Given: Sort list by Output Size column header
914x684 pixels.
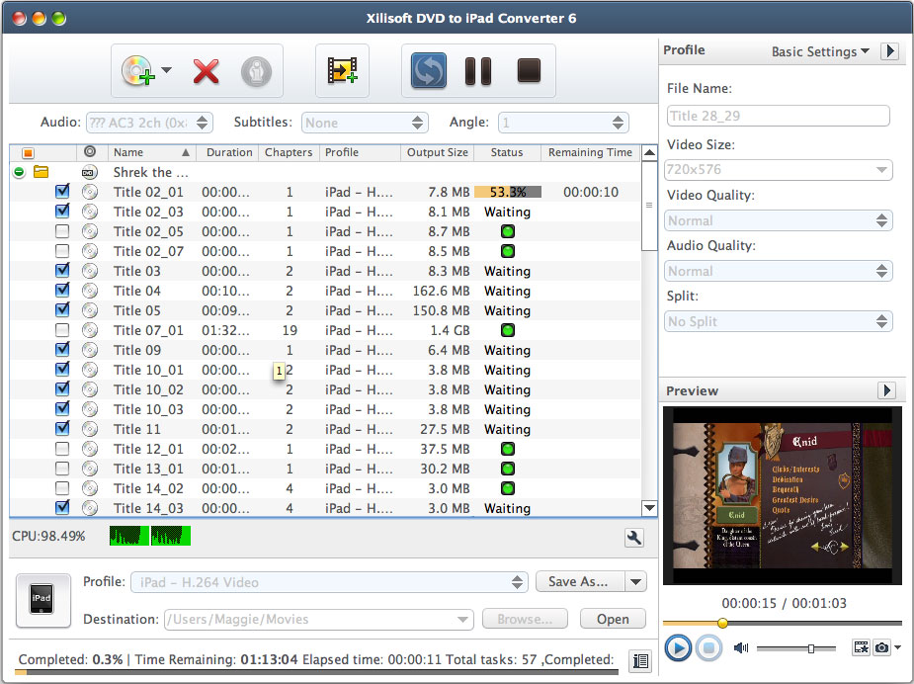Looking at the screenshot, I should coord(438,152).
